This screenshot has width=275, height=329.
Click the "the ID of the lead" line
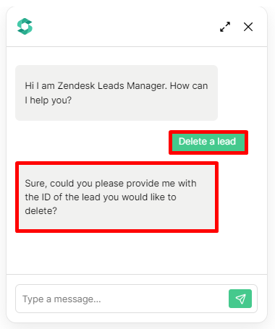tap(62, 197)
